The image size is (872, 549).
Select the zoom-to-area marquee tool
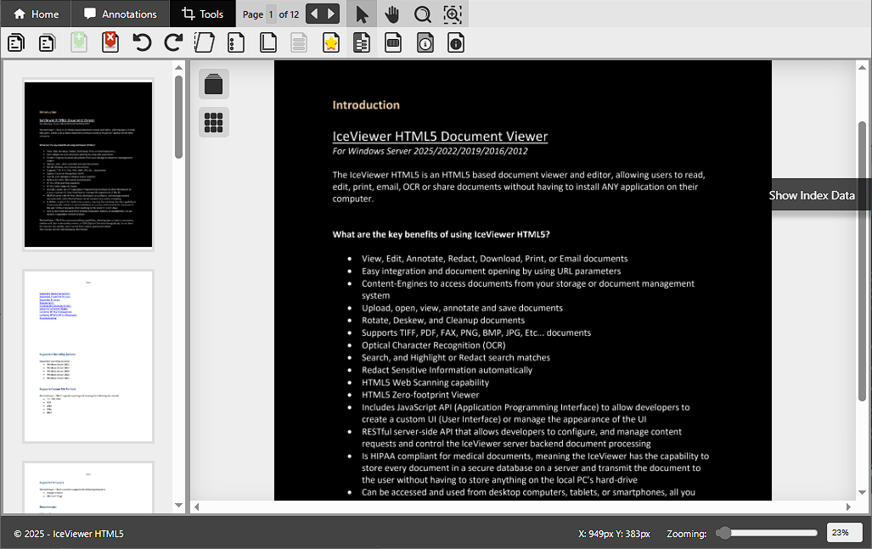point(453,14)
